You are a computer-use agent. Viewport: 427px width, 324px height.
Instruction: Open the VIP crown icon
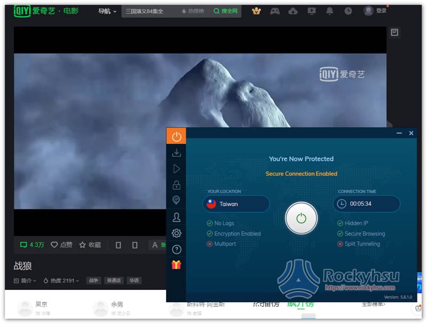pyautogui.click(x=256, y=11)
